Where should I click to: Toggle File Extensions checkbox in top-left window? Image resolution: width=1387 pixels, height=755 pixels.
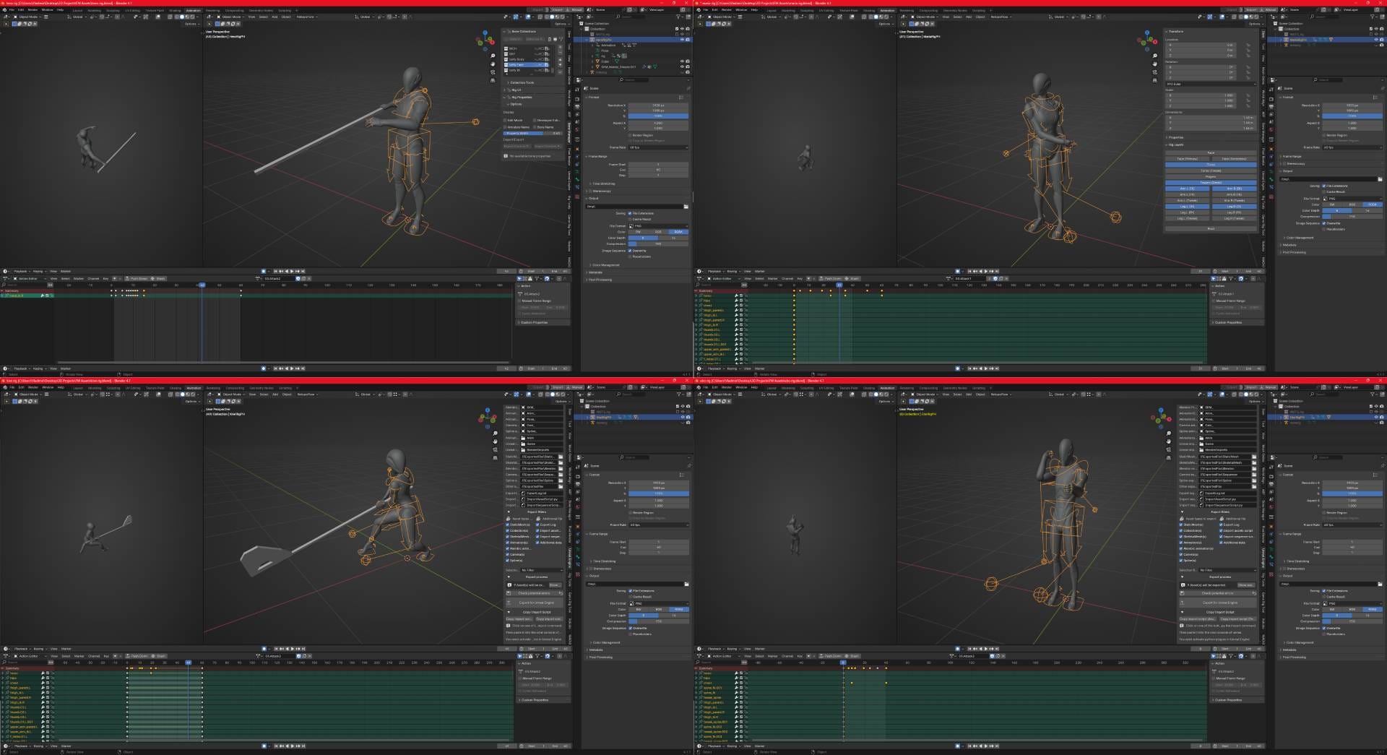click(x=630, y=213)
